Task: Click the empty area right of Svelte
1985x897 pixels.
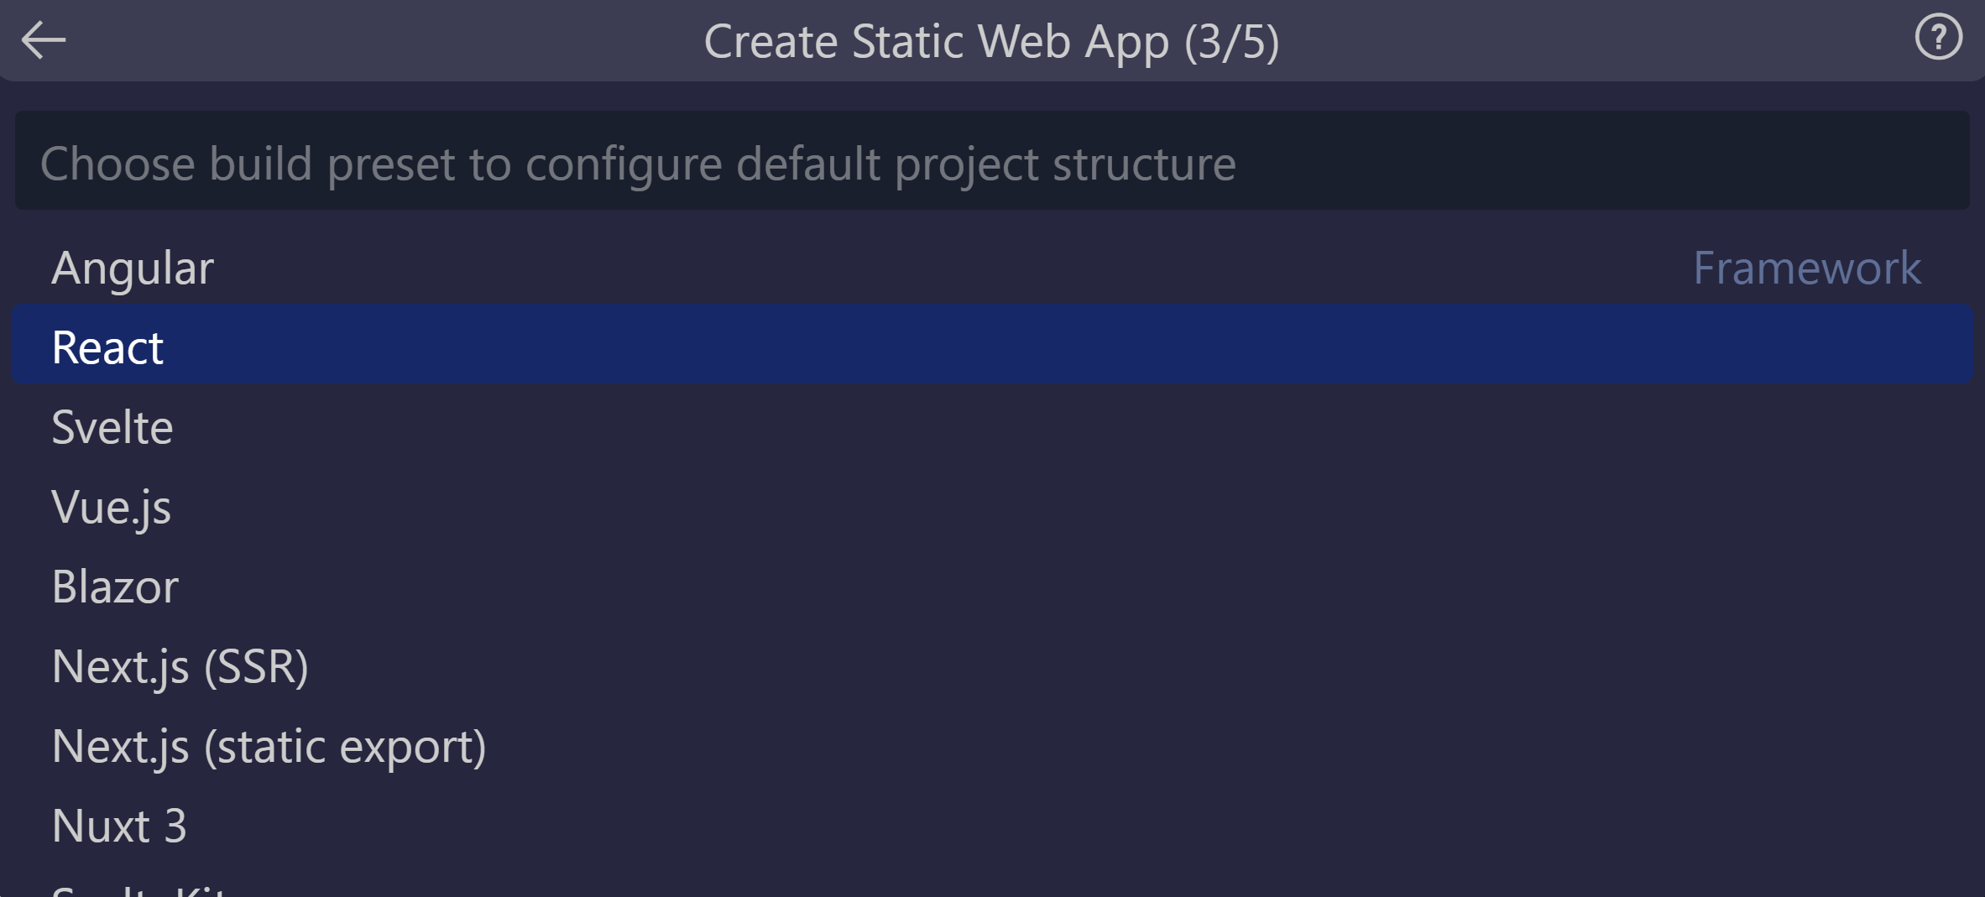Action: click(1007, 426)
